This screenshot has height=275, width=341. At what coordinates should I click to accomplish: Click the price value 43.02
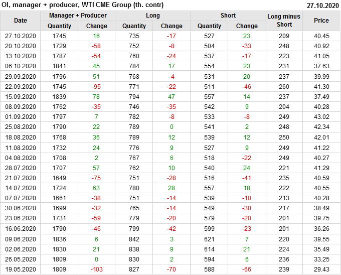[x=321, y=117]
